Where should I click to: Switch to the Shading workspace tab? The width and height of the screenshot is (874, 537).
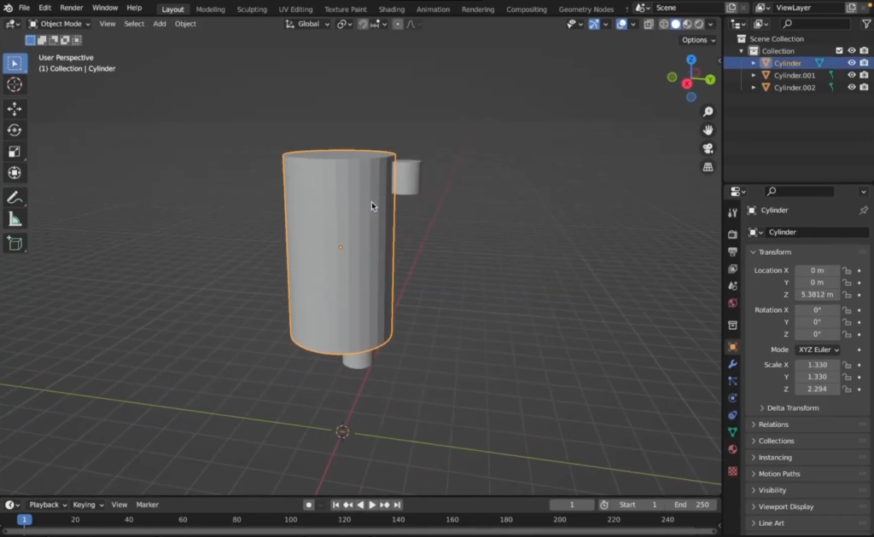pos(392,9)
